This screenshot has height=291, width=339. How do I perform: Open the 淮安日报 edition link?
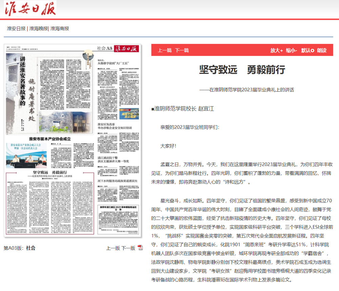point(16,28)
